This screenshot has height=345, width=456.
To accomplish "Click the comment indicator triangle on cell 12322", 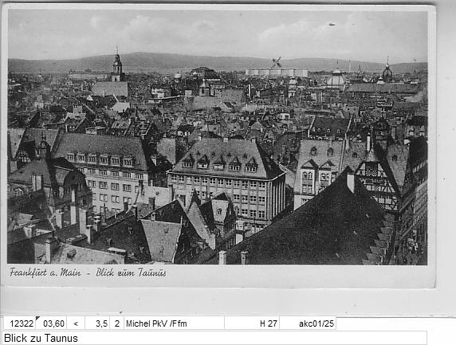I will pos(37,318).
